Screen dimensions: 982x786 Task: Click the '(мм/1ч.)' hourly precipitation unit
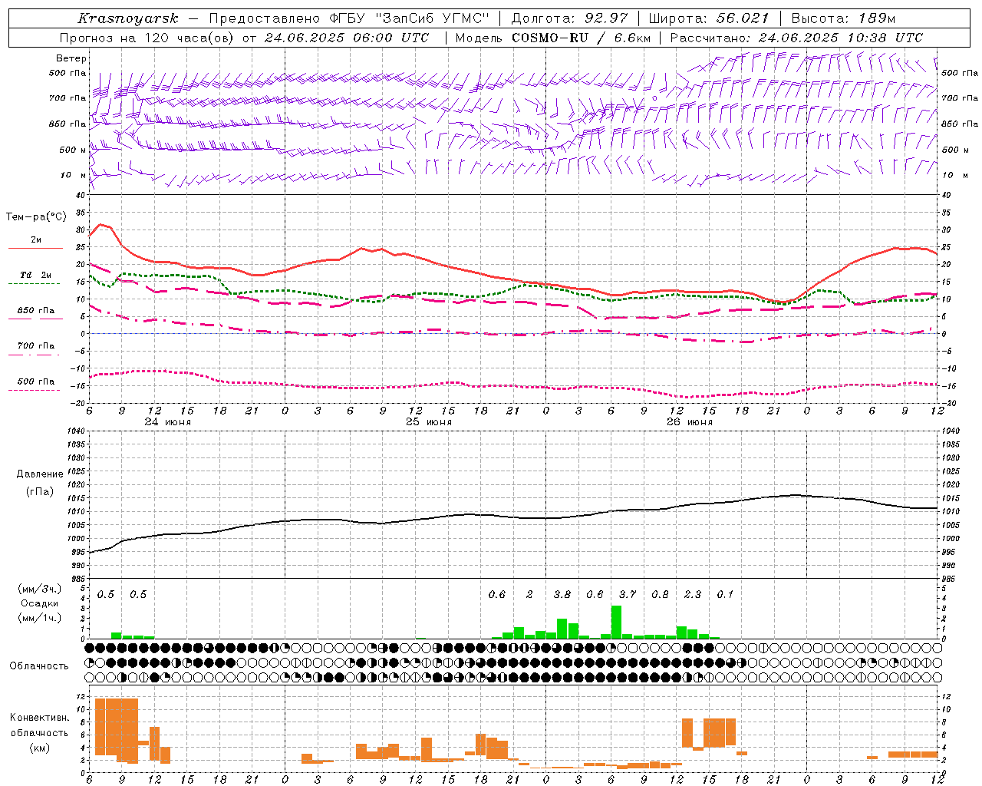click(40, 618)
